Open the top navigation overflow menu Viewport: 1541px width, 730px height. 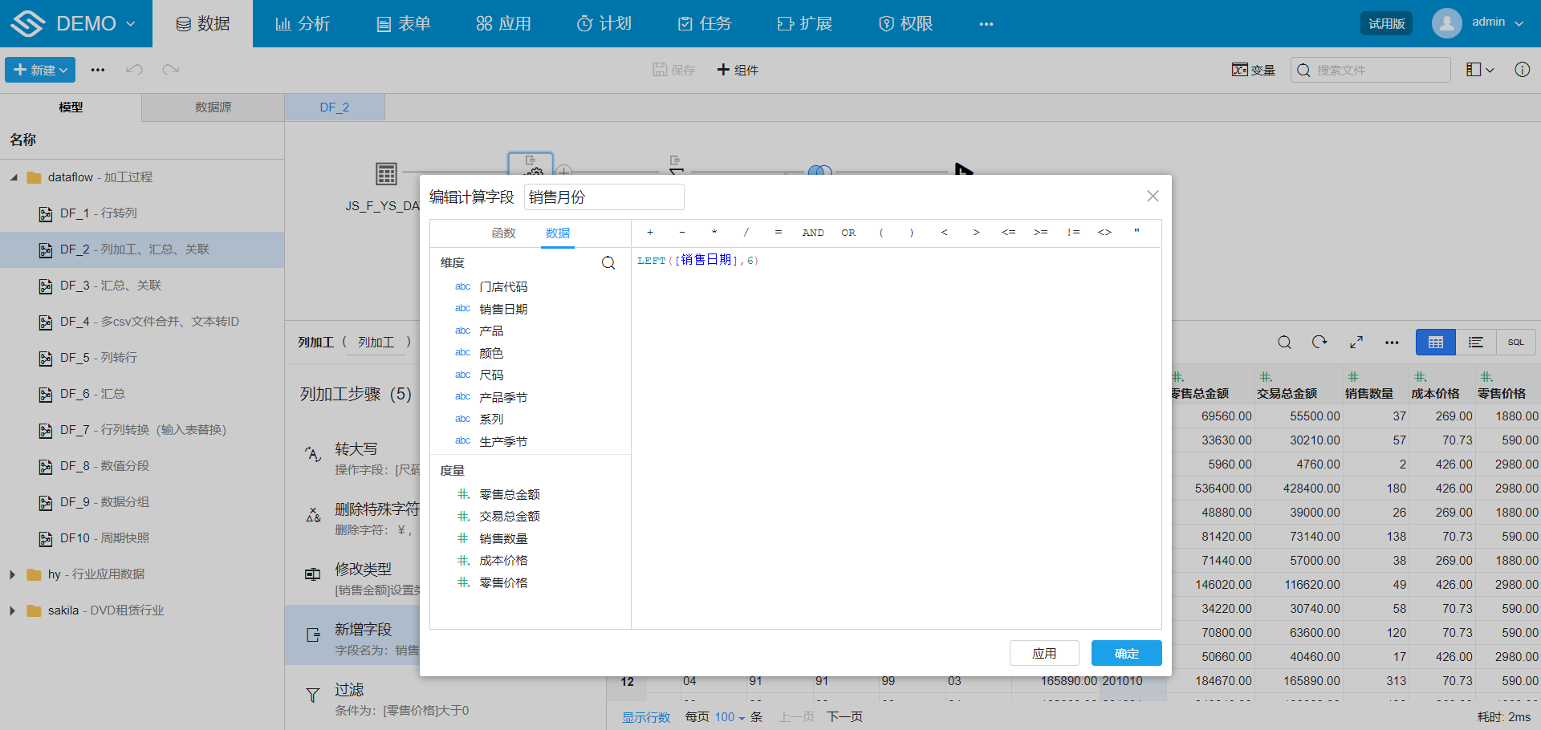[986, 24]
